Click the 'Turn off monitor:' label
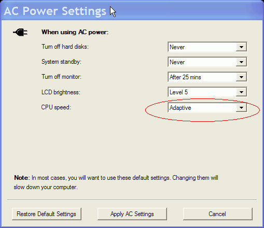The height and width of the screenshot is (228, 264). coord(61,77)
